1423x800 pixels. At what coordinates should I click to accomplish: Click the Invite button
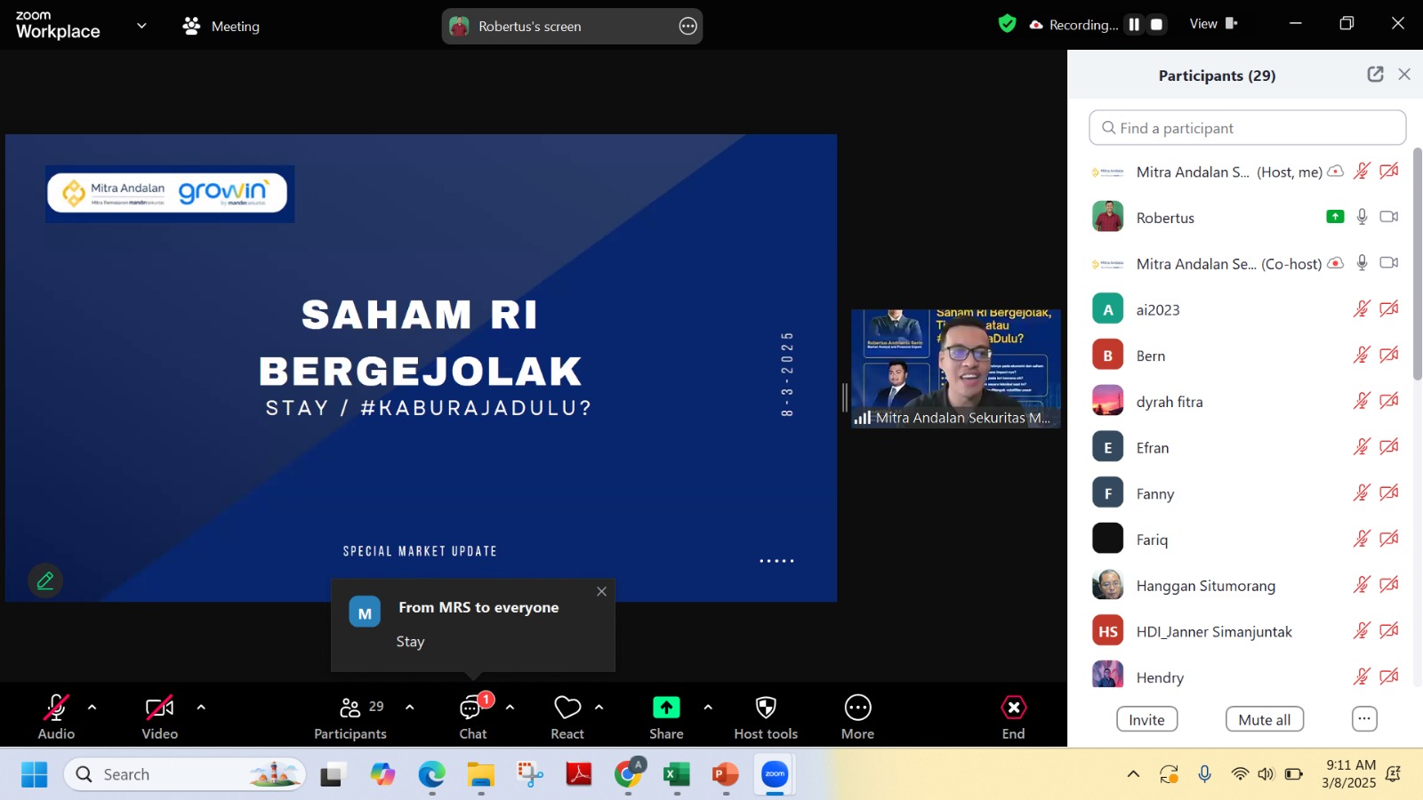[1146, 719]
